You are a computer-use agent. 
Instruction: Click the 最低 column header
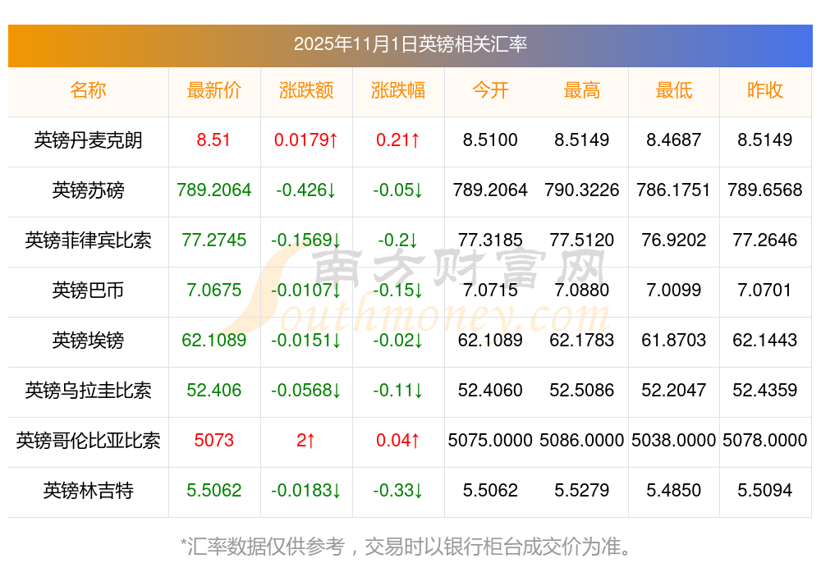(x=674, y=91)
